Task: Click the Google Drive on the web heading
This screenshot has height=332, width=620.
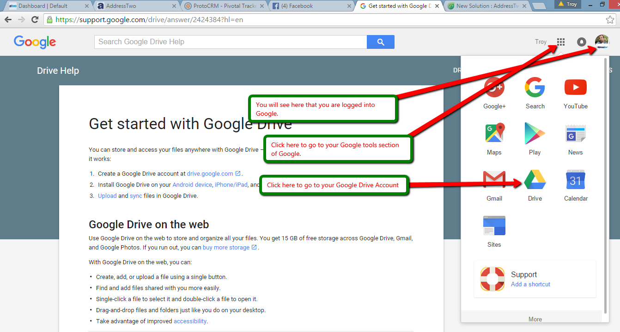Action: (x=149, y=225)
